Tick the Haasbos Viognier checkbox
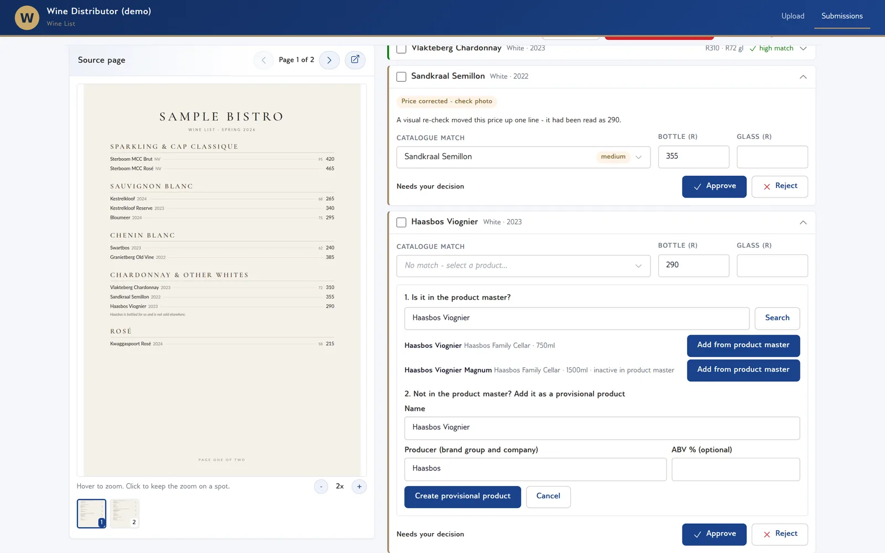Screen dimensions: 885x553 pyautogui.click(x=402, y=222)
